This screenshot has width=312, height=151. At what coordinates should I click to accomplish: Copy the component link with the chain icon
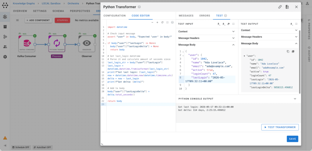click(280, 7)
